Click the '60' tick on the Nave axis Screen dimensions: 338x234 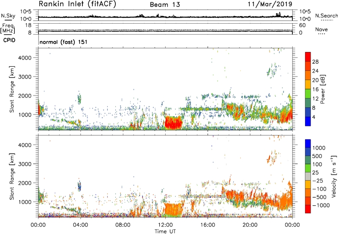tap(302, 25)
